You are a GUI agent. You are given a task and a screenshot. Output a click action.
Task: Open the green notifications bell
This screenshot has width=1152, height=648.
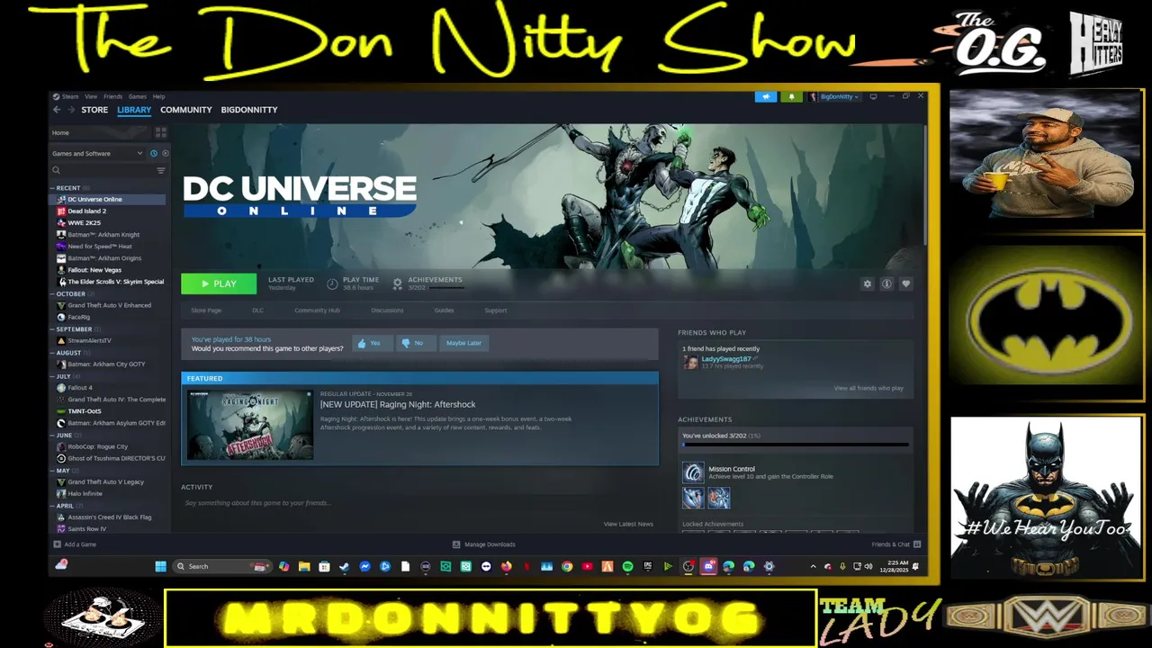tap(792, 96)
